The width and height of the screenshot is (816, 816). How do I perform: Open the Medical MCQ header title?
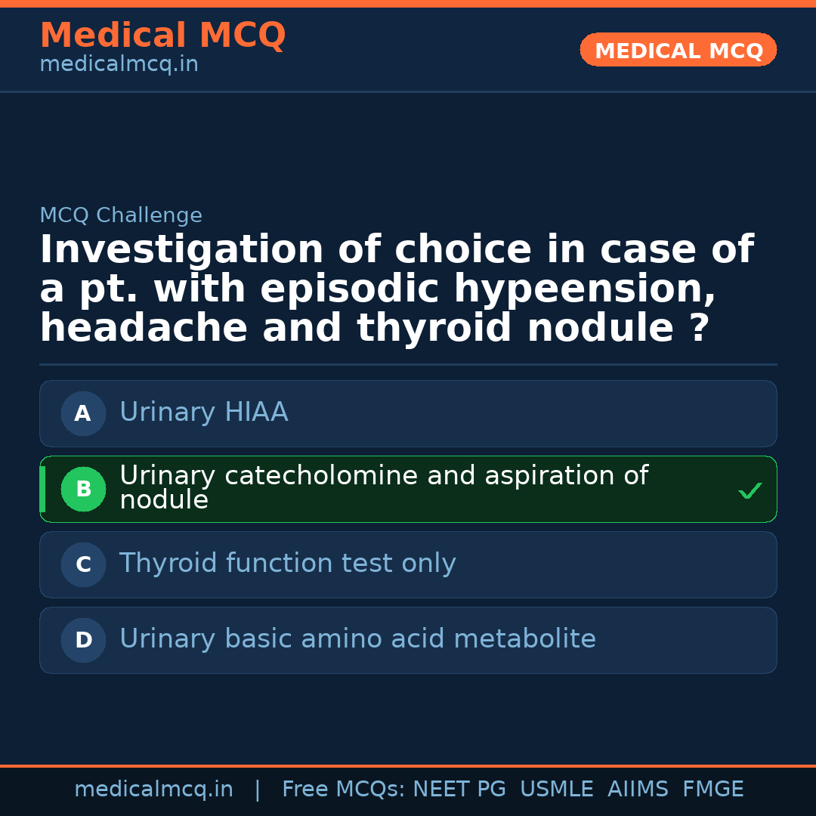(x=162, y=35)
